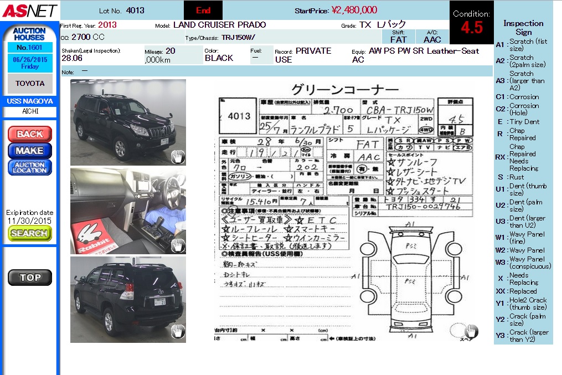Select the USS NAGOYA auction house
The width and height of the screenshot is (562, 375).
click(x=30, y=101)
